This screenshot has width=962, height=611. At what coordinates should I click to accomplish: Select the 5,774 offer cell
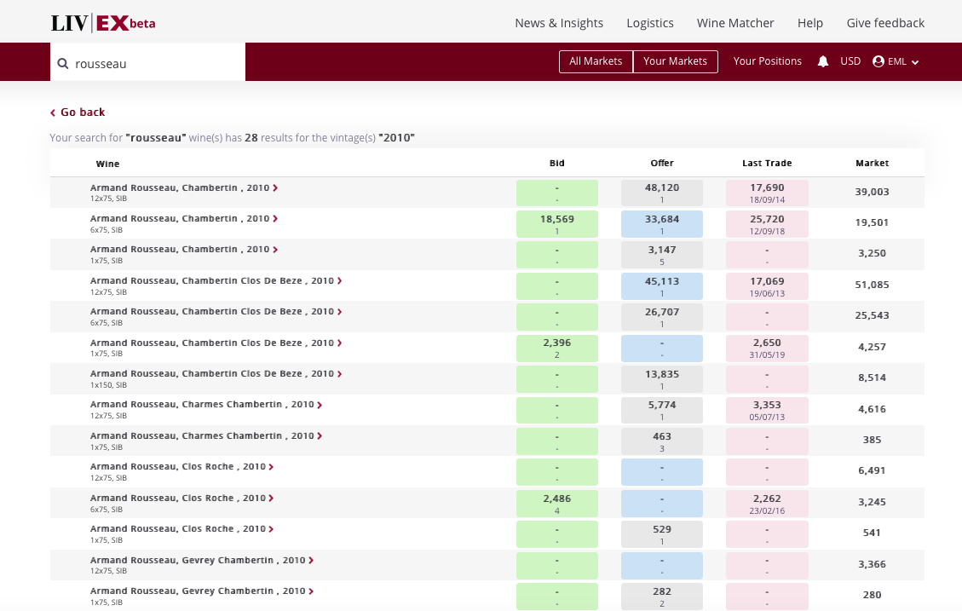pyautogui.click(x=662, y=410)
